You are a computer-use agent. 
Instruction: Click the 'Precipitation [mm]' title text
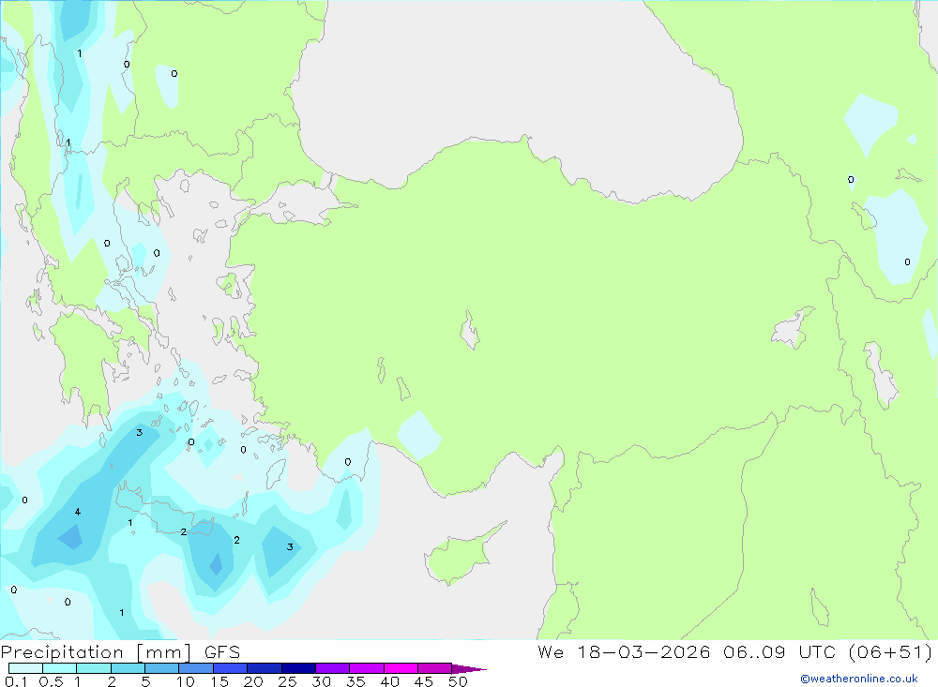pos(97,652)
